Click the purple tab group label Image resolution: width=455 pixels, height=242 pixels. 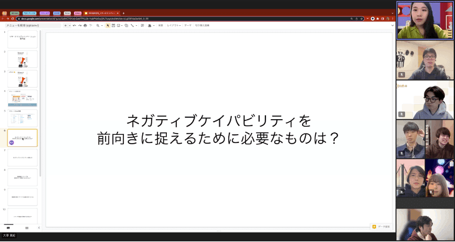[45, 13]
